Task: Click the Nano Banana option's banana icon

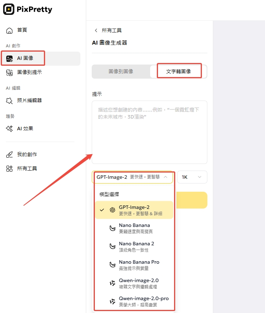Action: pos(113,228)
